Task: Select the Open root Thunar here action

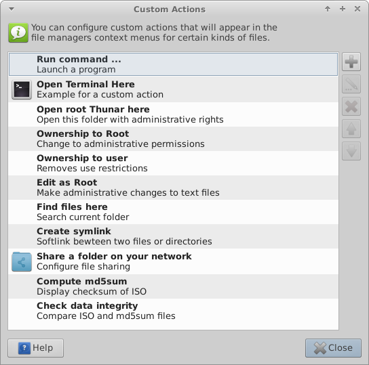Action: coord(173,114)
